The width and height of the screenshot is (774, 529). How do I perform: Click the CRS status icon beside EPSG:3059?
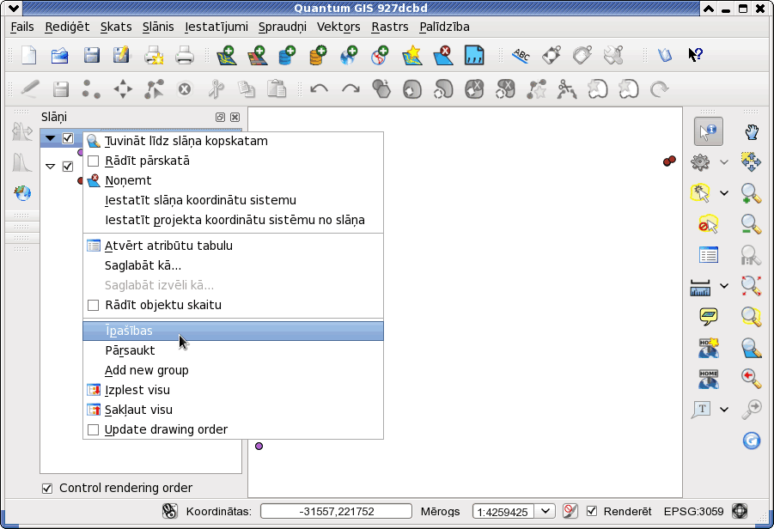click(x=740, y=511)
